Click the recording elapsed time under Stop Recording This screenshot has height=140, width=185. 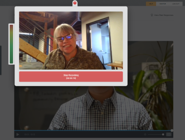71,78
